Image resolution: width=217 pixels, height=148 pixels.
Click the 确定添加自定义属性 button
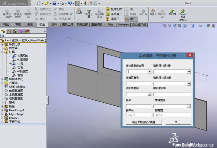143,122
